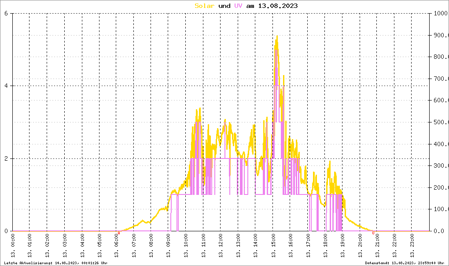449x266 pixels.
Task: Select the 12:00 time axis label
Action: pyautogui.click(x=221, y=245)
